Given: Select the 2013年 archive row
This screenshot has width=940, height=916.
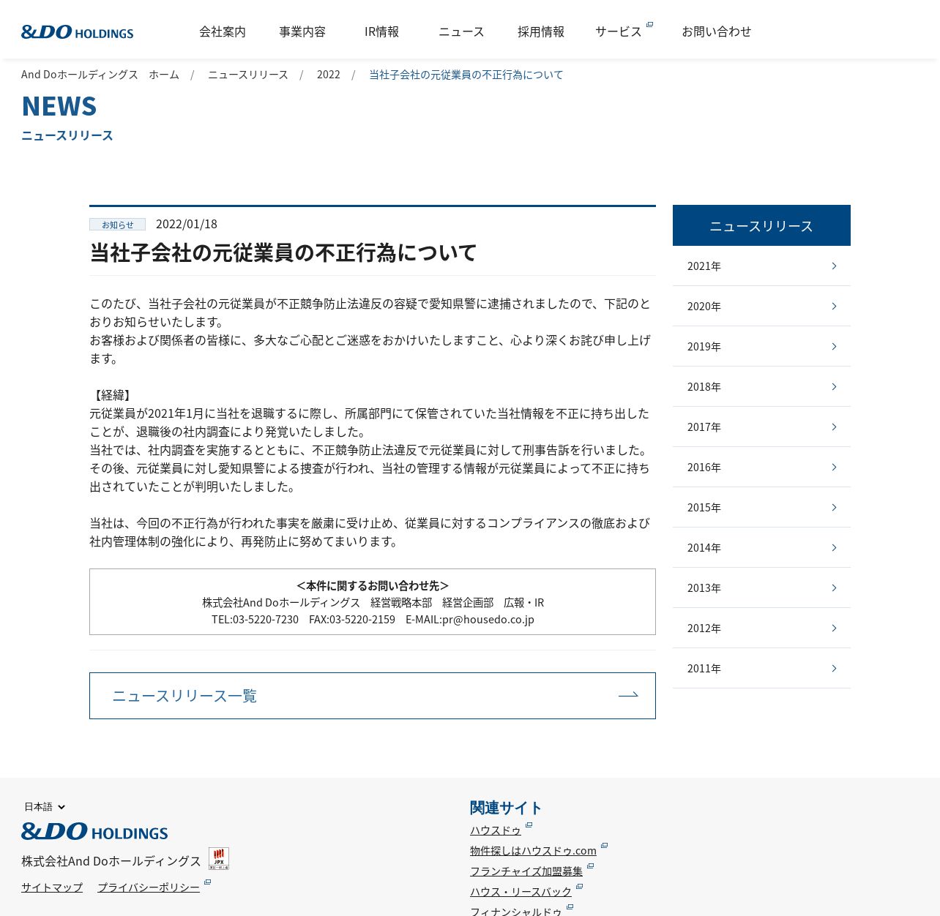Looking at the screenshot, I should (x=761, y=587).
